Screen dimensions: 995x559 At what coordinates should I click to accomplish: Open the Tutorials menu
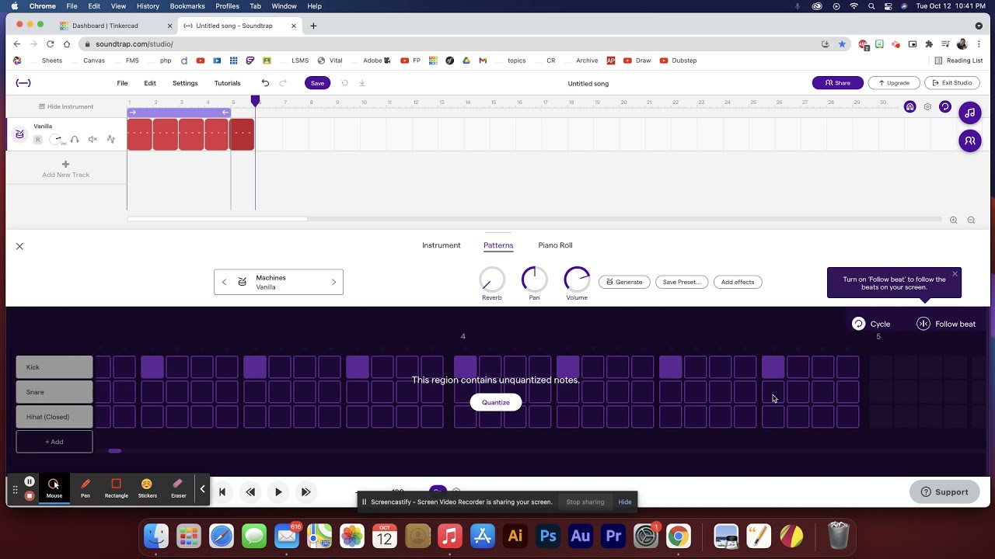[x=228, y=83]
